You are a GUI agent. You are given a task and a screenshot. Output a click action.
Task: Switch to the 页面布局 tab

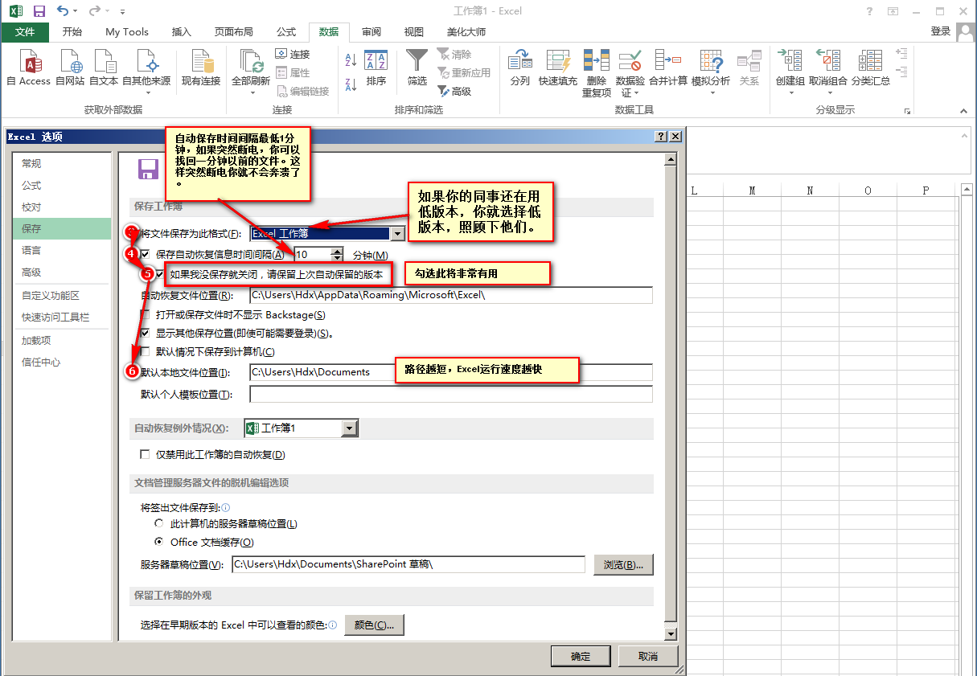pos(234,31)
